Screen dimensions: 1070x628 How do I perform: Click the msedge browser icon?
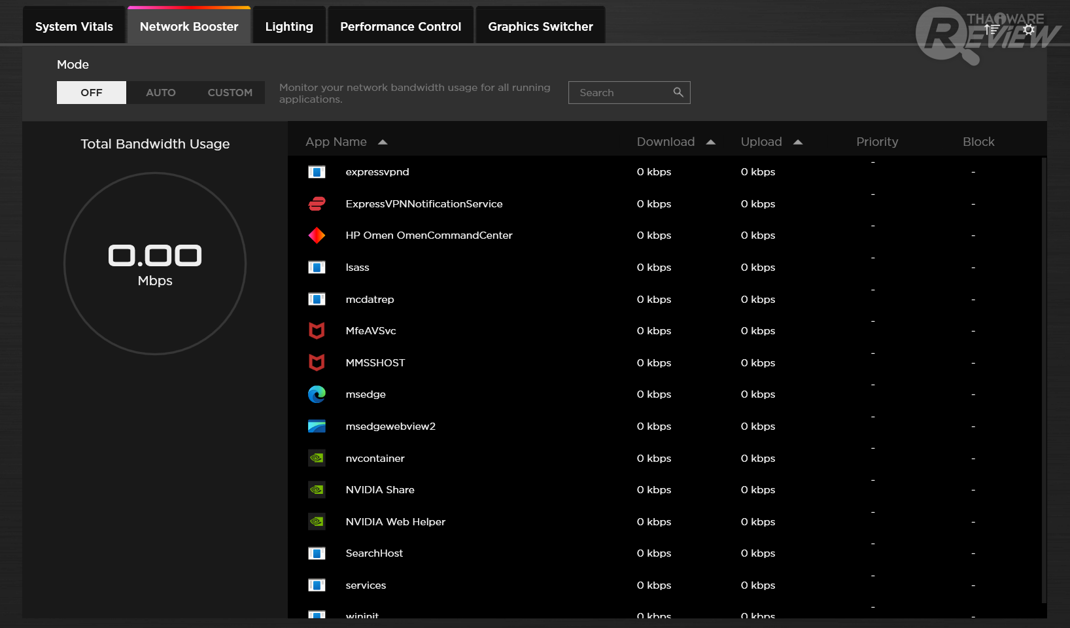[317, 394]
